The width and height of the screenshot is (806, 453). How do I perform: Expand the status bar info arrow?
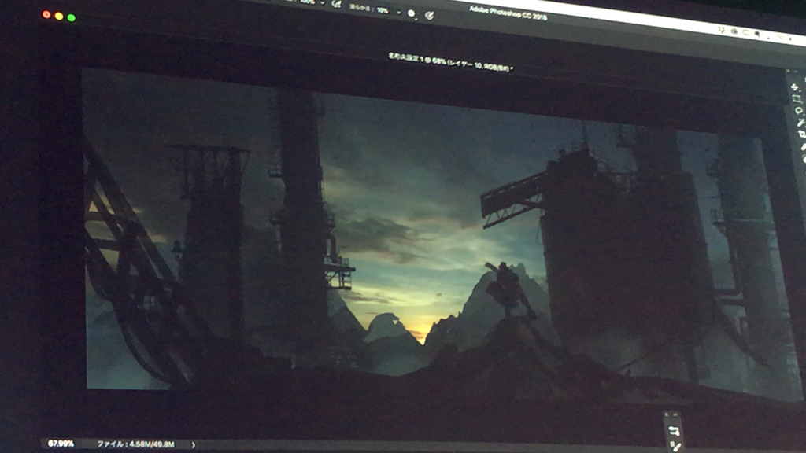pyautogui.click(x=194, y=445)
